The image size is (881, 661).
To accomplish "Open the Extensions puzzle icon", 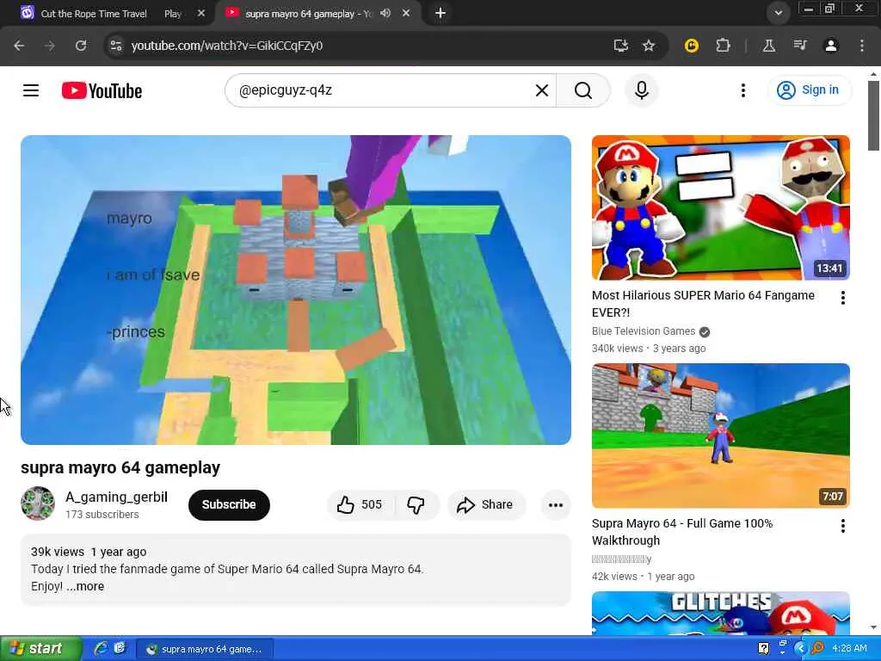I will [x=723, y=46].
